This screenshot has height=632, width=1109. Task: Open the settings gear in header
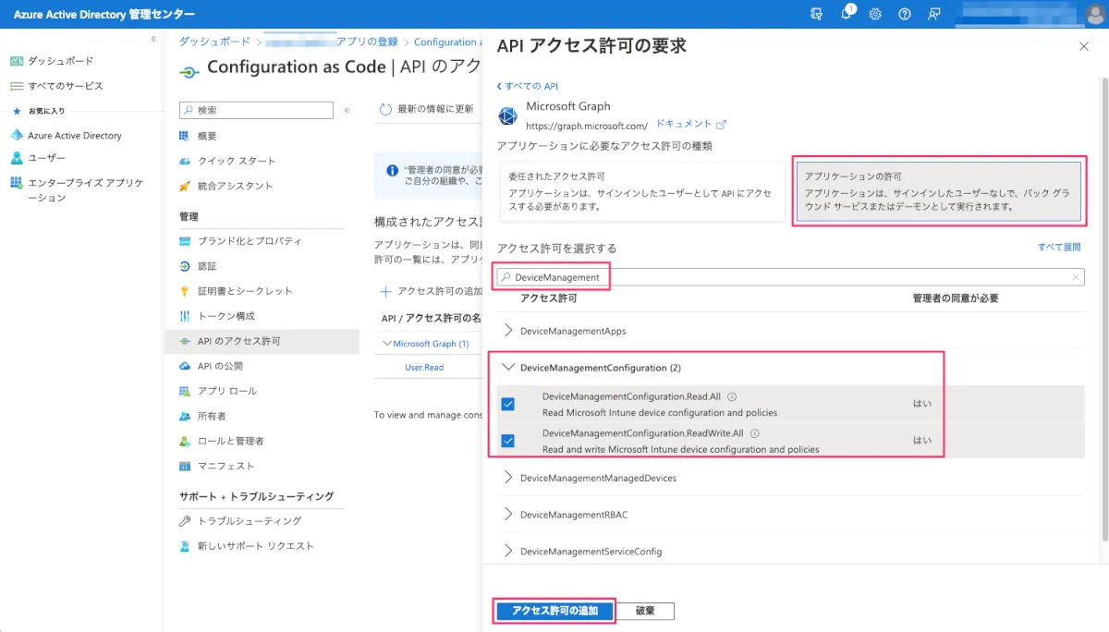click(875, 14)
